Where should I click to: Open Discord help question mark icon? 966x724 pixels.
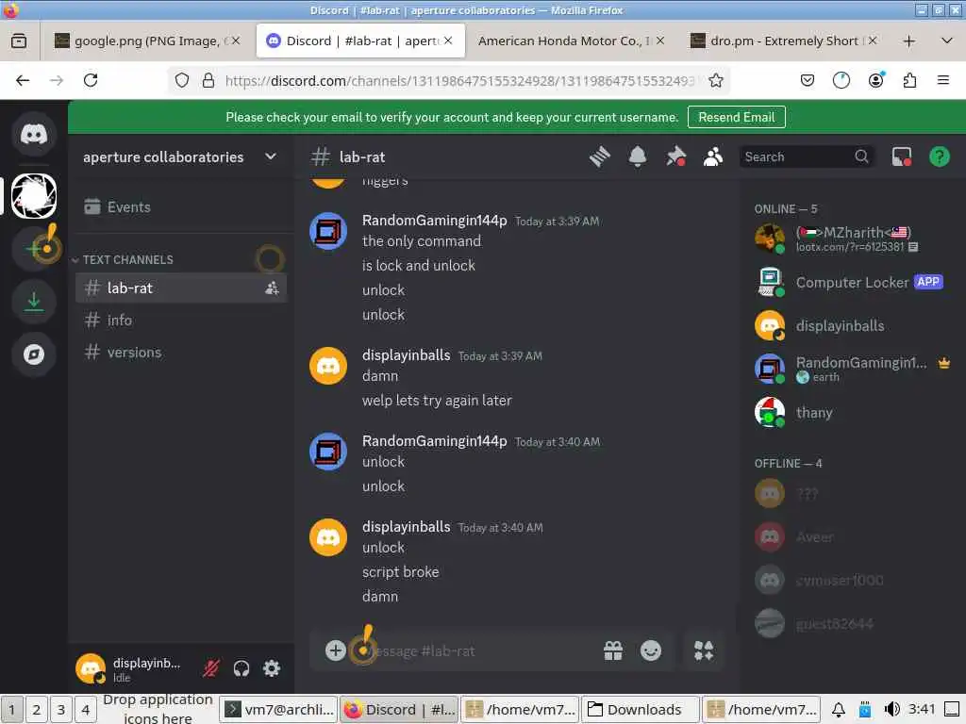[940, 157]
